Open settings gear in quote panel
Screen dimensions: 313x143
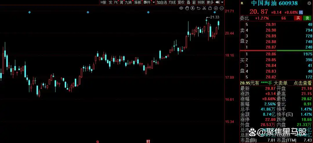point(310,3)
